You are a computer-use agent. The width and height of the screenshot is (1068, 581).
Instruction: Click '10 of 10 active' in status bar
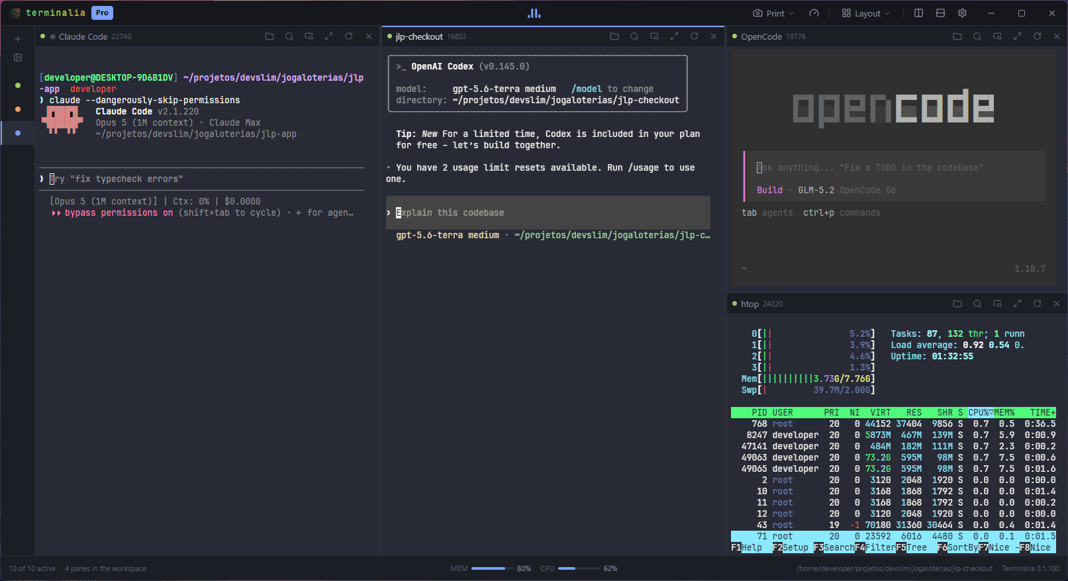click(32, 568)
